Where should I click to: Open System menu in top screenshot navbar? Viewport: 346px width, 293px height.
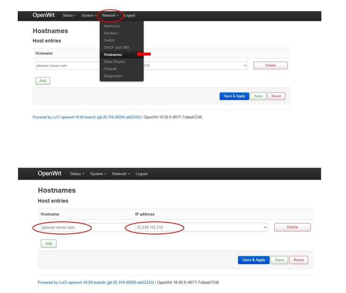click(89, 15)
